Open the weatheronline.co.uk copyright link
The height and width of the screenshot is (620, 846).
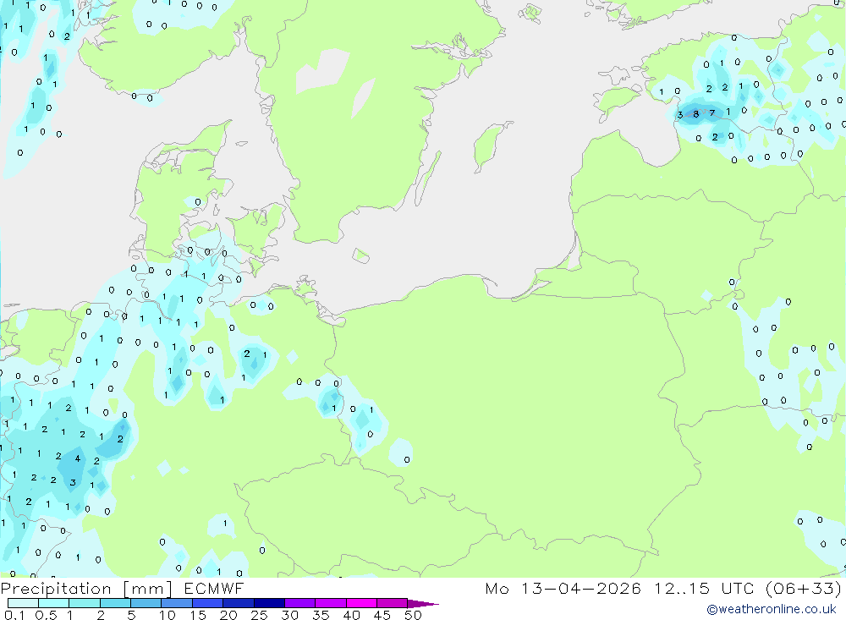[x=772, y=609]
